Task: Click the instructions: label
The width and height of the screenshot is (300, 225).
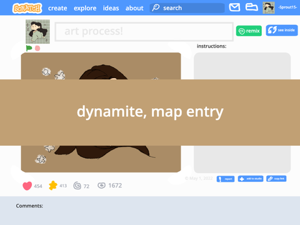Action: point(211,46)
